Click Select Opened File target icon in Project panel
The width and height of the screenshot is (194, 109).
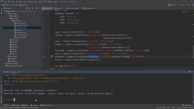pyautogui.click(x=26, y=8)
